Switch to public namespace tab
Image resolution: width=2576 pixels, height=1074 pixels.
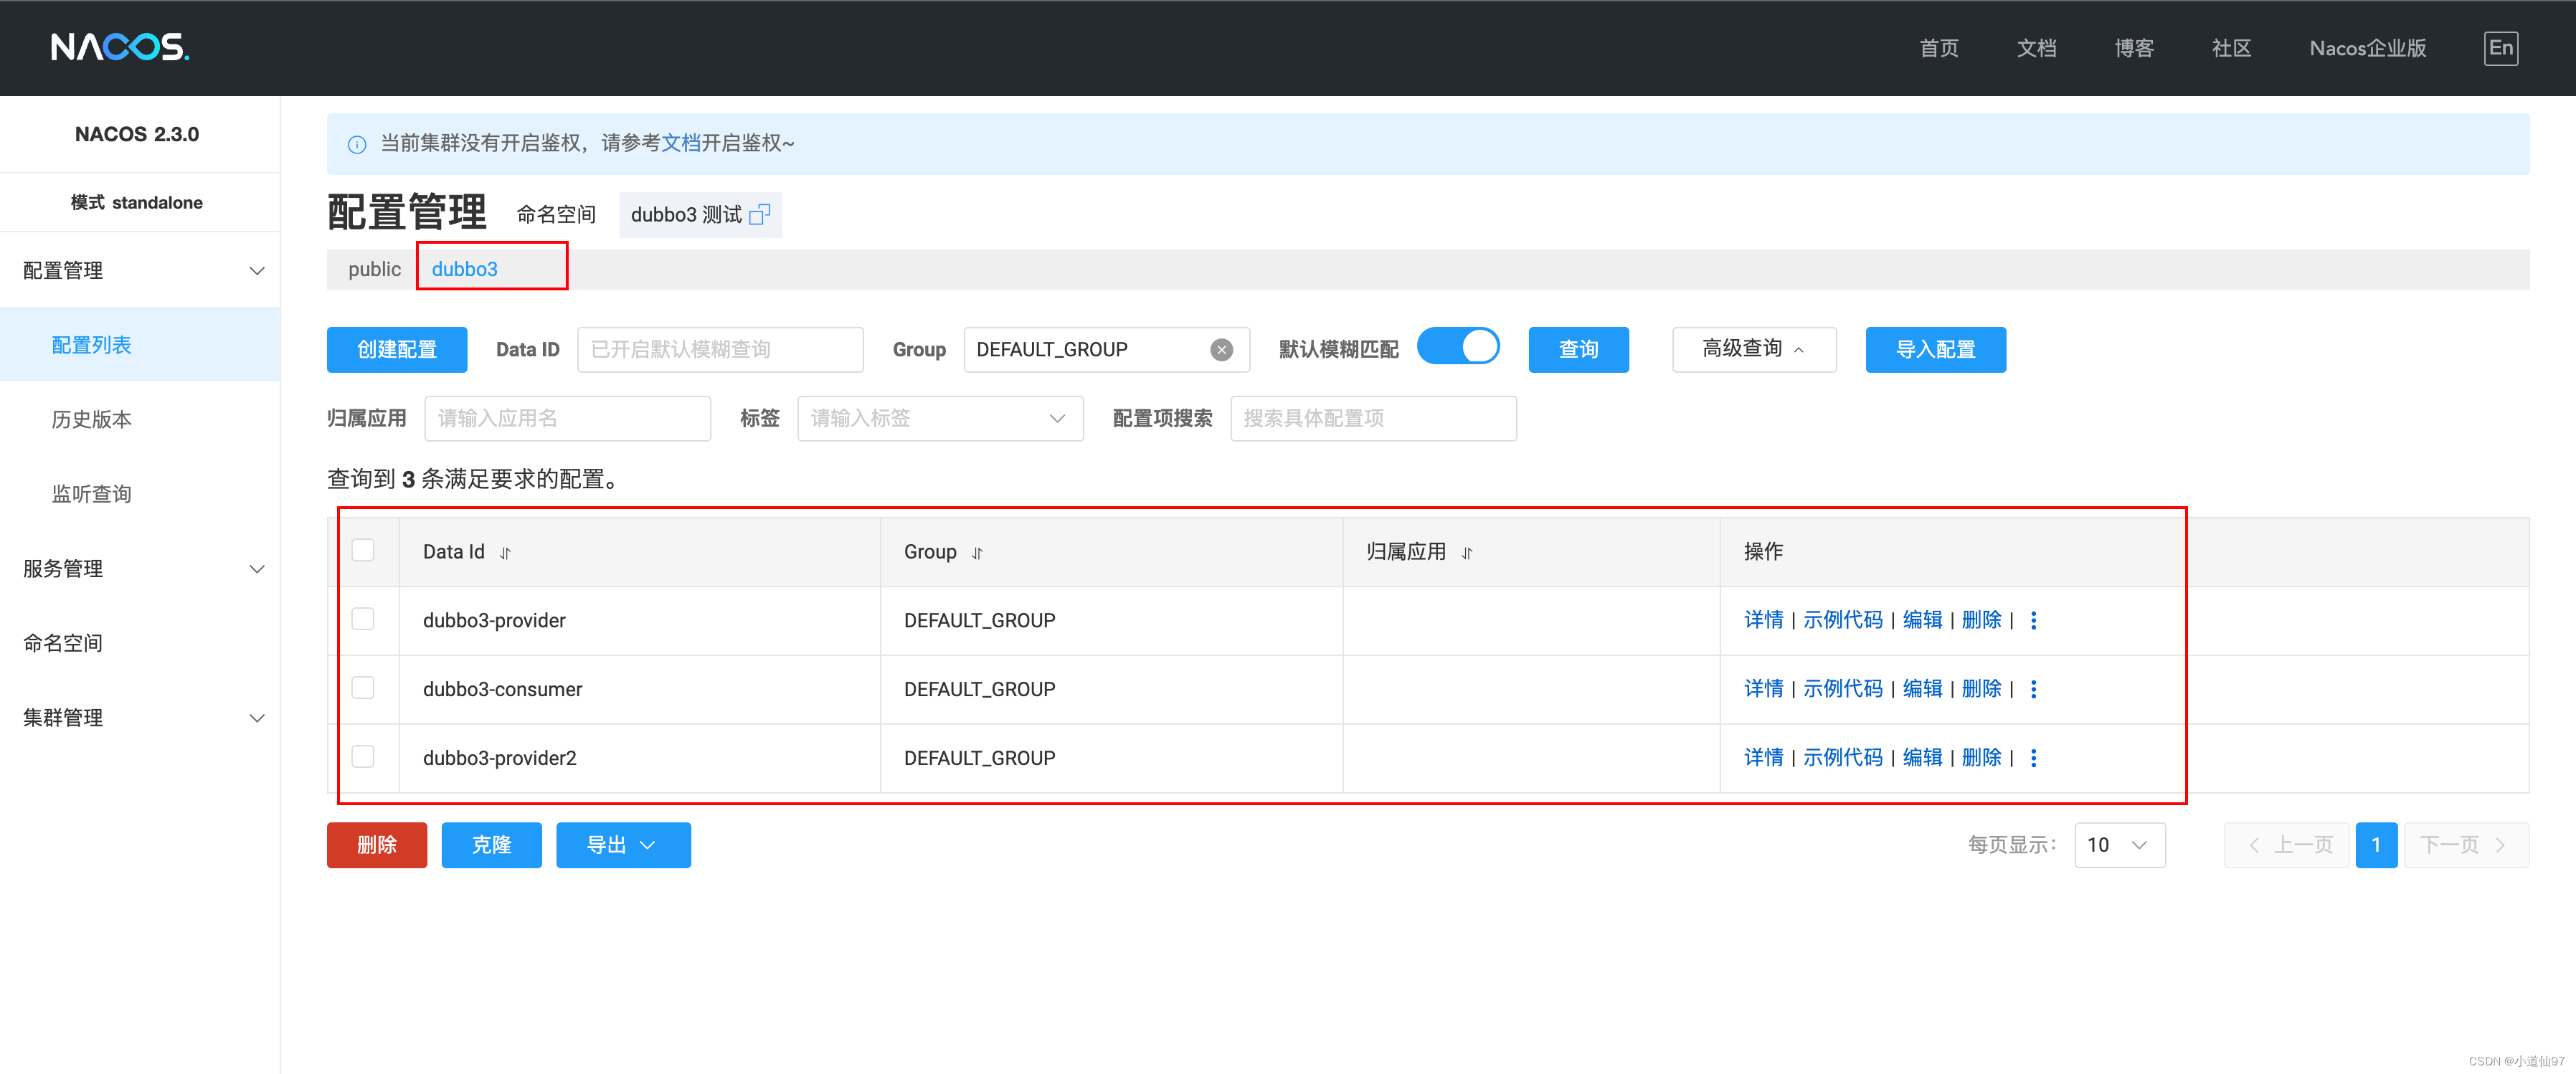pos(374,269)
